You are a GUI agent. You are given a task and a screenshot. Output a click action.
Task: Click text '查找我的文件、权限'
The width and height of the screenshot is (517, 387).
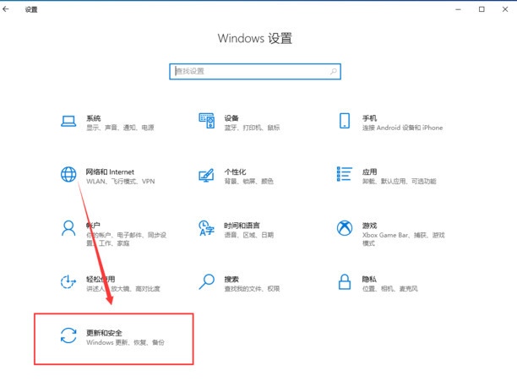pos(252,289)
